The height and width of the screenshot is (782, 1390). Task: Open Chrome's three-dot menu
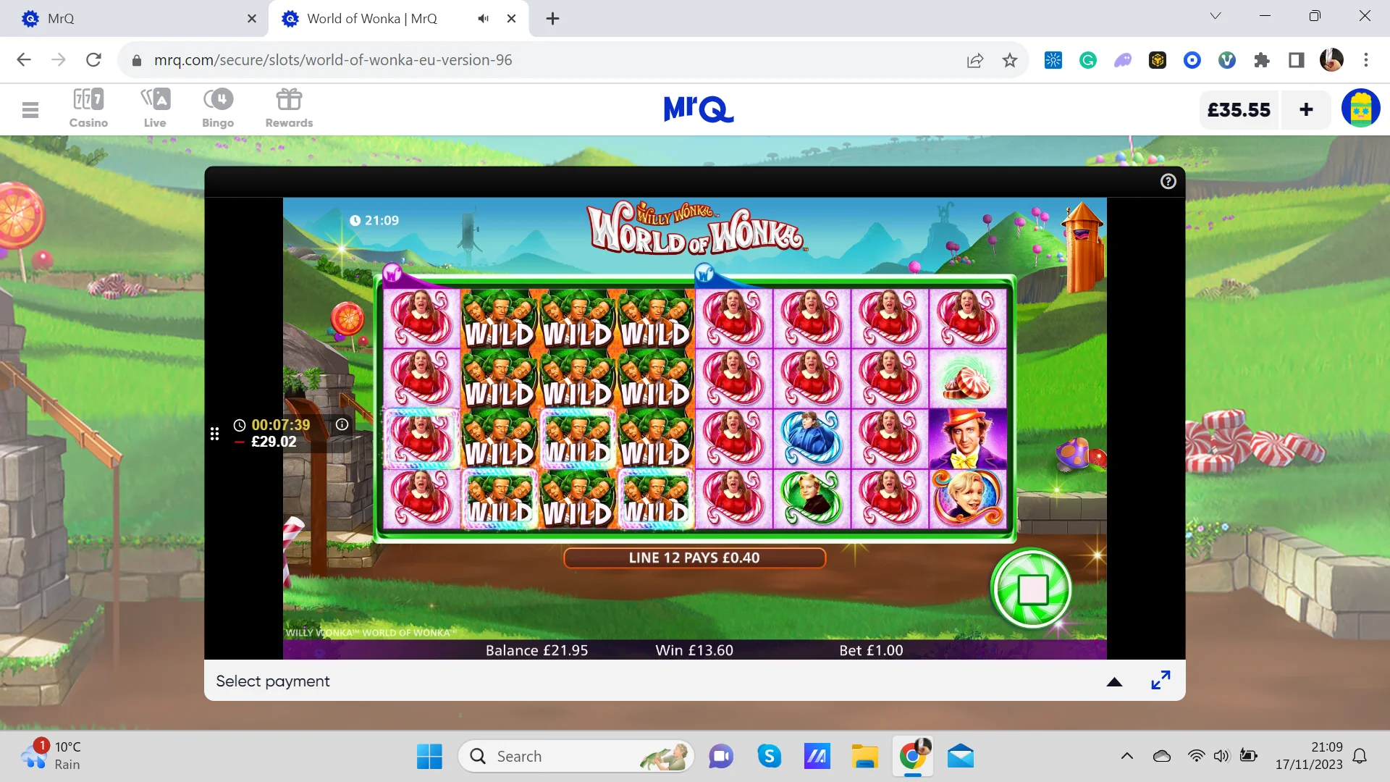pyautogui.click(x=1366, y=60)
